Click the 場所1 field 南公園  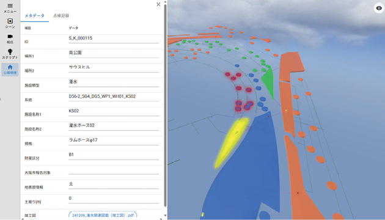[x=114, y=53]
